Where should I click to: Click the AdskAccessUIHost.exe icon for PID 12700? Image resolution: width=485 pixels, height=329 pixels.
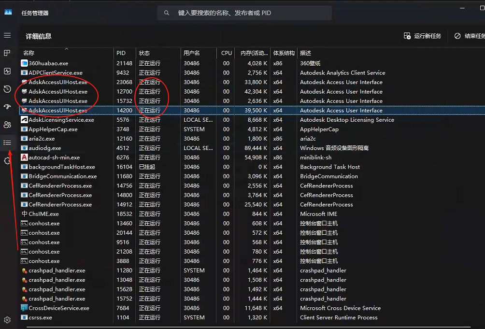[24, 91]
